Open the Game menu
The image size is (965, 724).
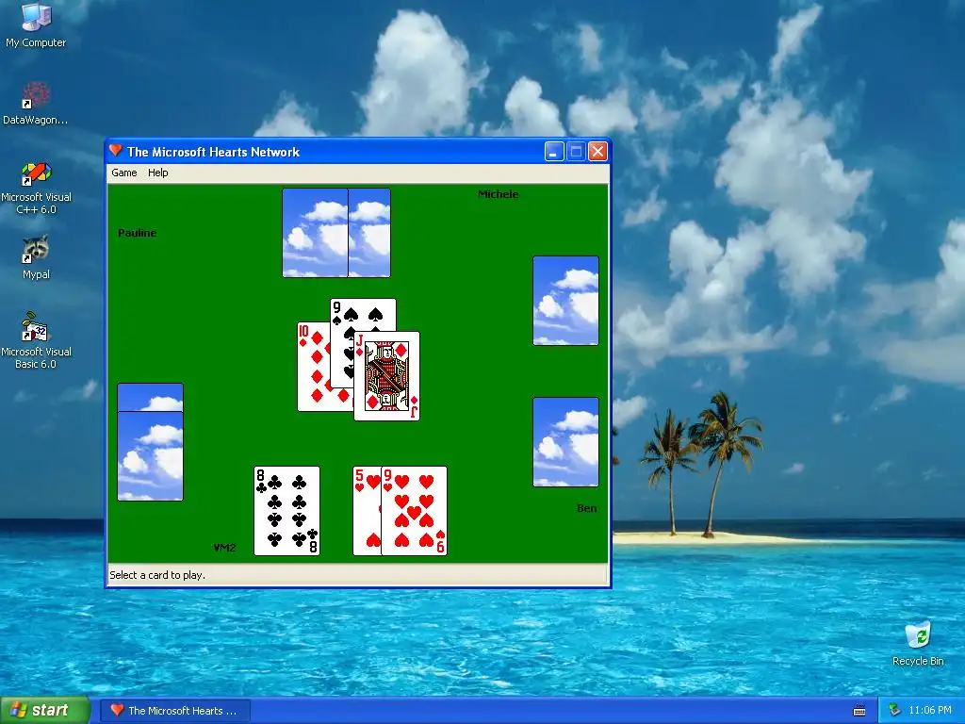click(123, 173)
